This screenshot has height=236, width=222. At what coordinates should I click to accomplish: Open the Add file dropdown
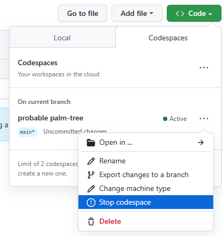137,13
